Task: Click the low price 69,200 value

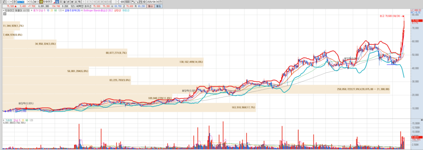Action: coord(141,6)
